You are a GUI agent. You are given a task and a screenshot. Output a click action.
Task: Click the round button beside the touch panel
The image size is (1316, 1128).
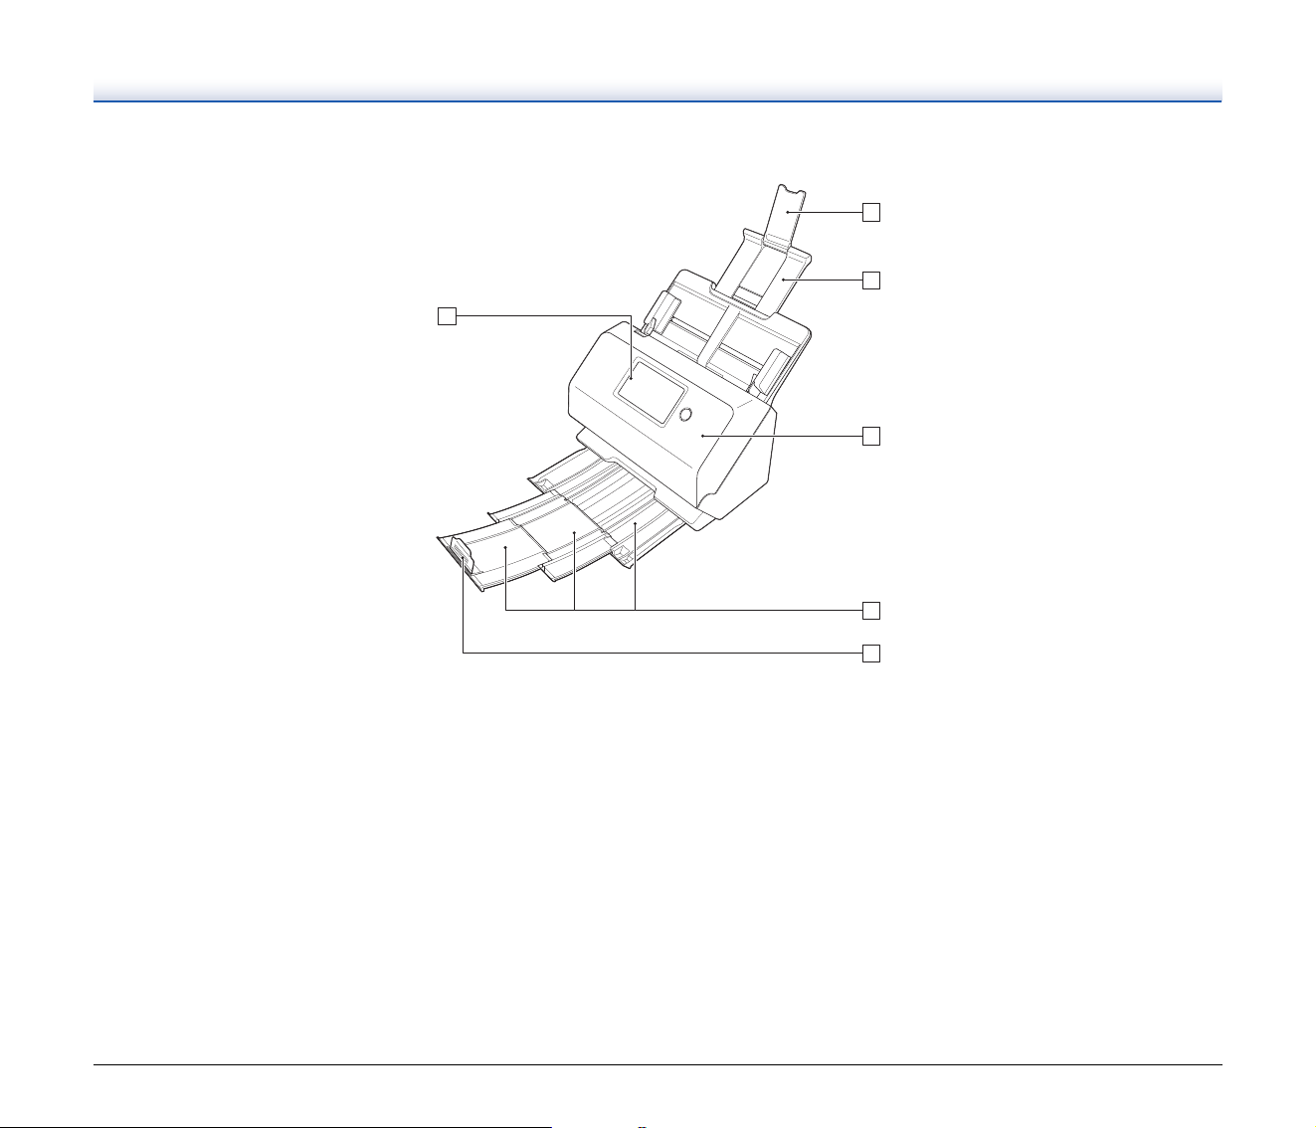click(x=685, y=416)
